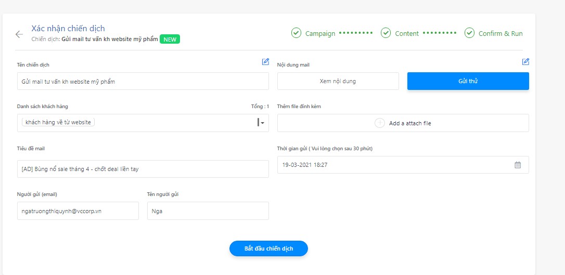This screenshot has height=275, width=565.
Task: Click the Xem nội dung button
Action: 338,81
